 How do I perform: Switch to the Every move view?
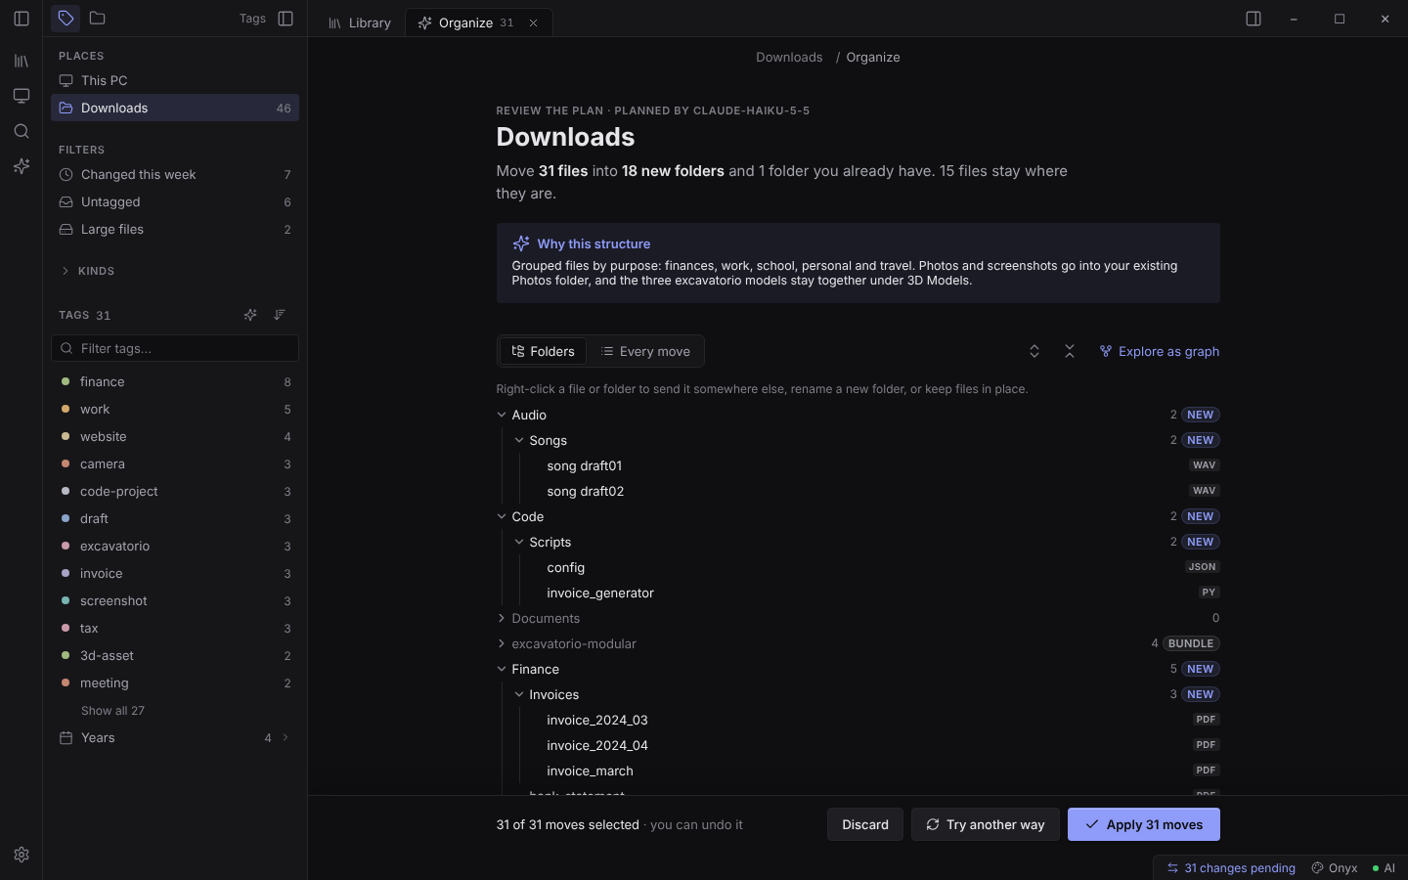[x=645, y=351]
